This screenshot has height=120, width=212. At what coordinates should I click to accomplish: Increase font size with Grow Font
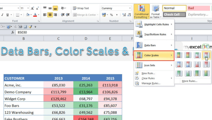(x=32, y=8)
